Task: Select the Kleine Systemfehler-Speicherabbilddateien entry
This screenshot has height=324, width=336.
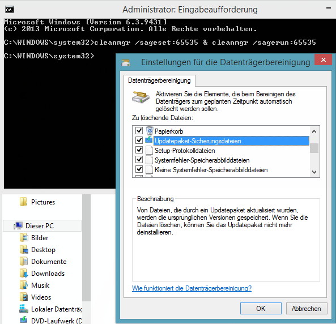Action: pyautogui.click(x=211, y=170)
